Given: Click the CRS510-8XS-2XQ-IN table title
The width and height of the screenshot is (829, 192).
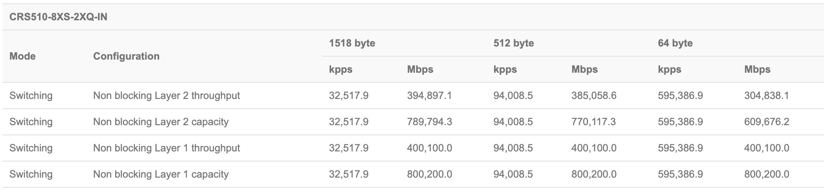Looking at the screenshot, I should click(58, 17).
